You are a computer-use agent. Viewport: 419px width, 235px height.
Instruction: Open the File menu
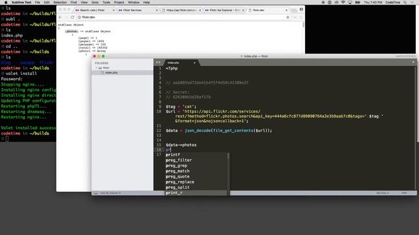(x=37, y=3)
